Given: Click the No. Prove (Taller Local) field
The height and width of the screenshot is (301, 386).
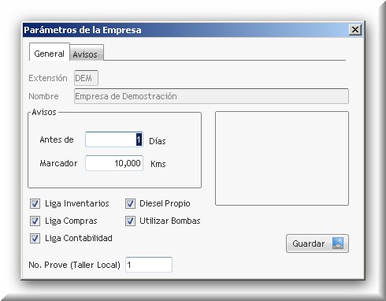Looking at the screenshot, I should tap(149, 265).
